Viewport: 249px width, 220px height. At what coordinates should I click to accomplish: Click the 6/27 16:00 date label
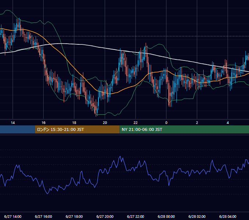coord(43,216)
